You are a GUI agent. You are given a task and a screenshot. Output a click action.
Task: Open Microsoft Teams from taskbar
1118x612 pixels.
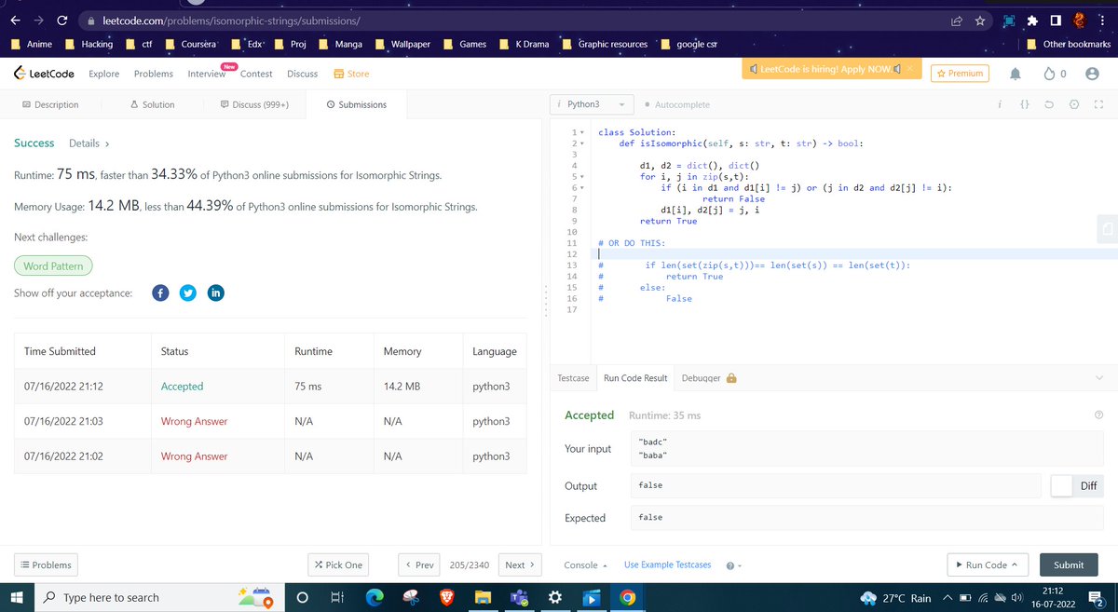(519, 597)
